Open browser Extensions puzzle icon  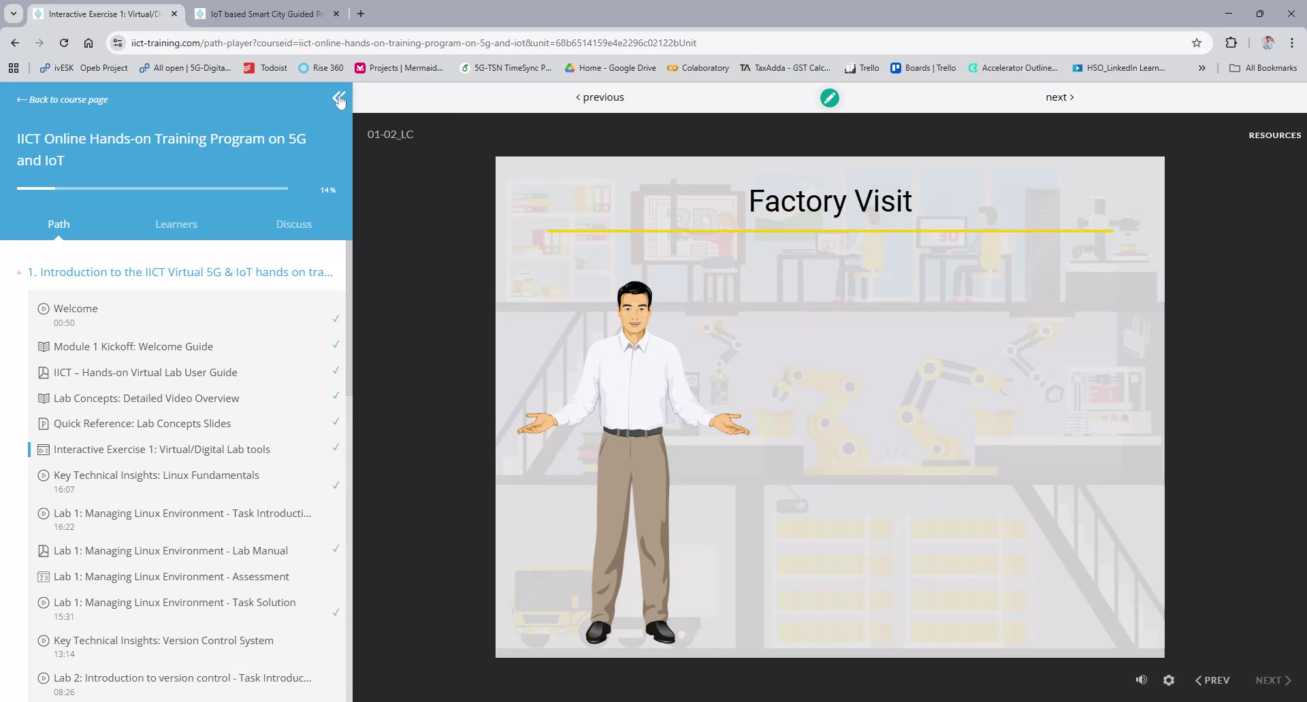click(x=1231, y=43)
